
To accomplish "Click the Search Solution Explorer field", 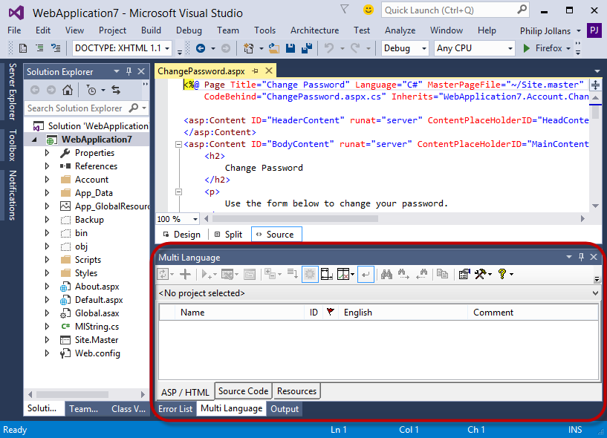I will click(75, 108).
